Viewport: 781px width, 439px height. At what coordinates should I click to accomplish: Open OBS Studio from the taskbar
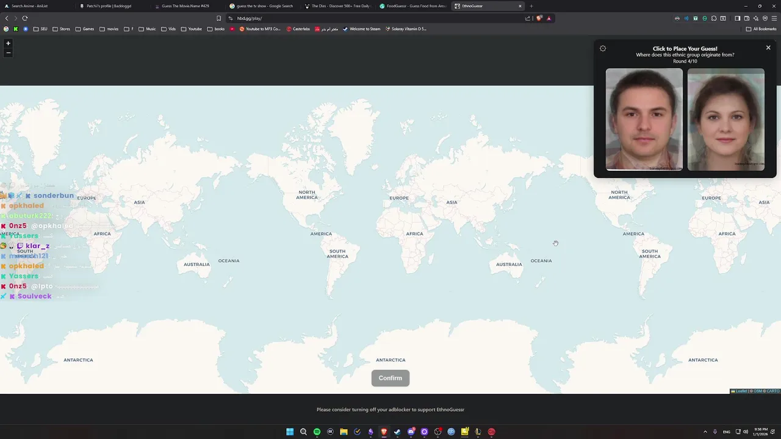(437, 432)
